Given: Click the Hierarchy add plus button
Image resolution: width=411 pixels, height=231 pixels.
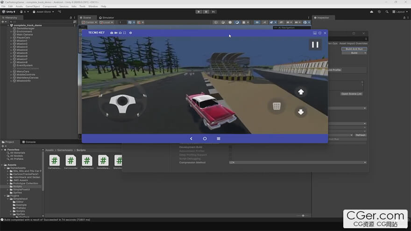Looking at the screenshot, I should tap(3, 22).
